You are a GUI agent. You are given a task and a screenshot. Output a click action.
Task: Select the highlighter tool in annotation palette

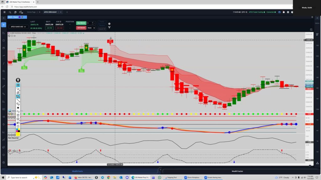point(18,97)
